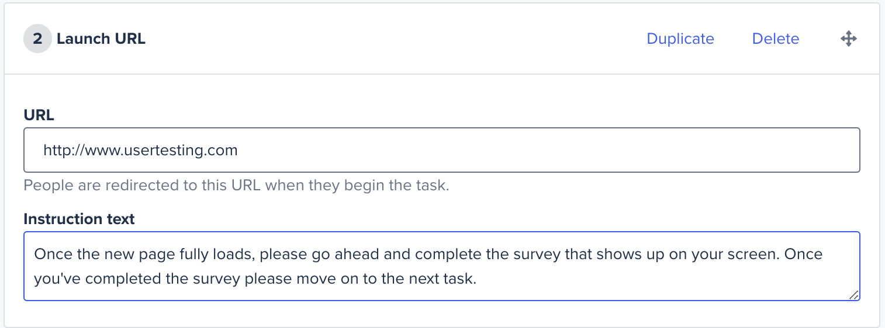Screen dimensions: 885x328
Task: Focus the URL input field
Action: (x=442, y=150)
